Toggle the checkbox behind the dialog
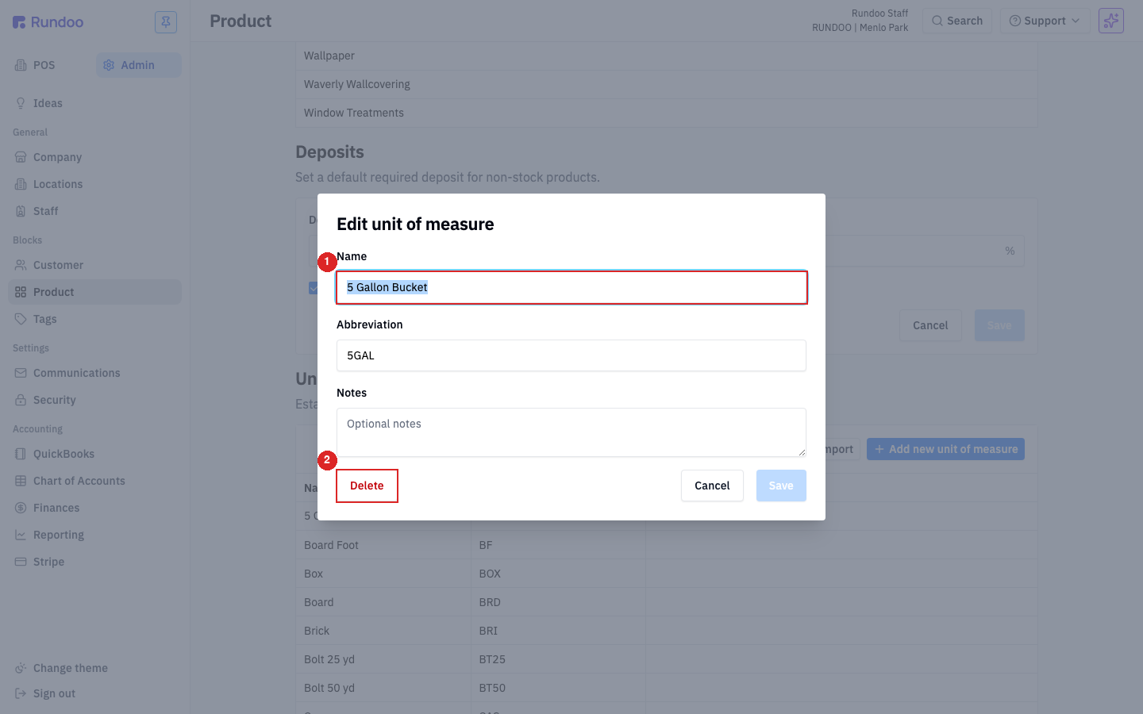The width and height of the screenshot is (1143, 714). [313, 288]
